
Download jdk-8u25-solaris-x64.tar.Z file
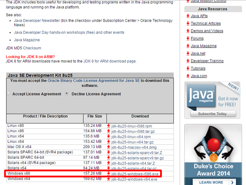click(133, 163)
